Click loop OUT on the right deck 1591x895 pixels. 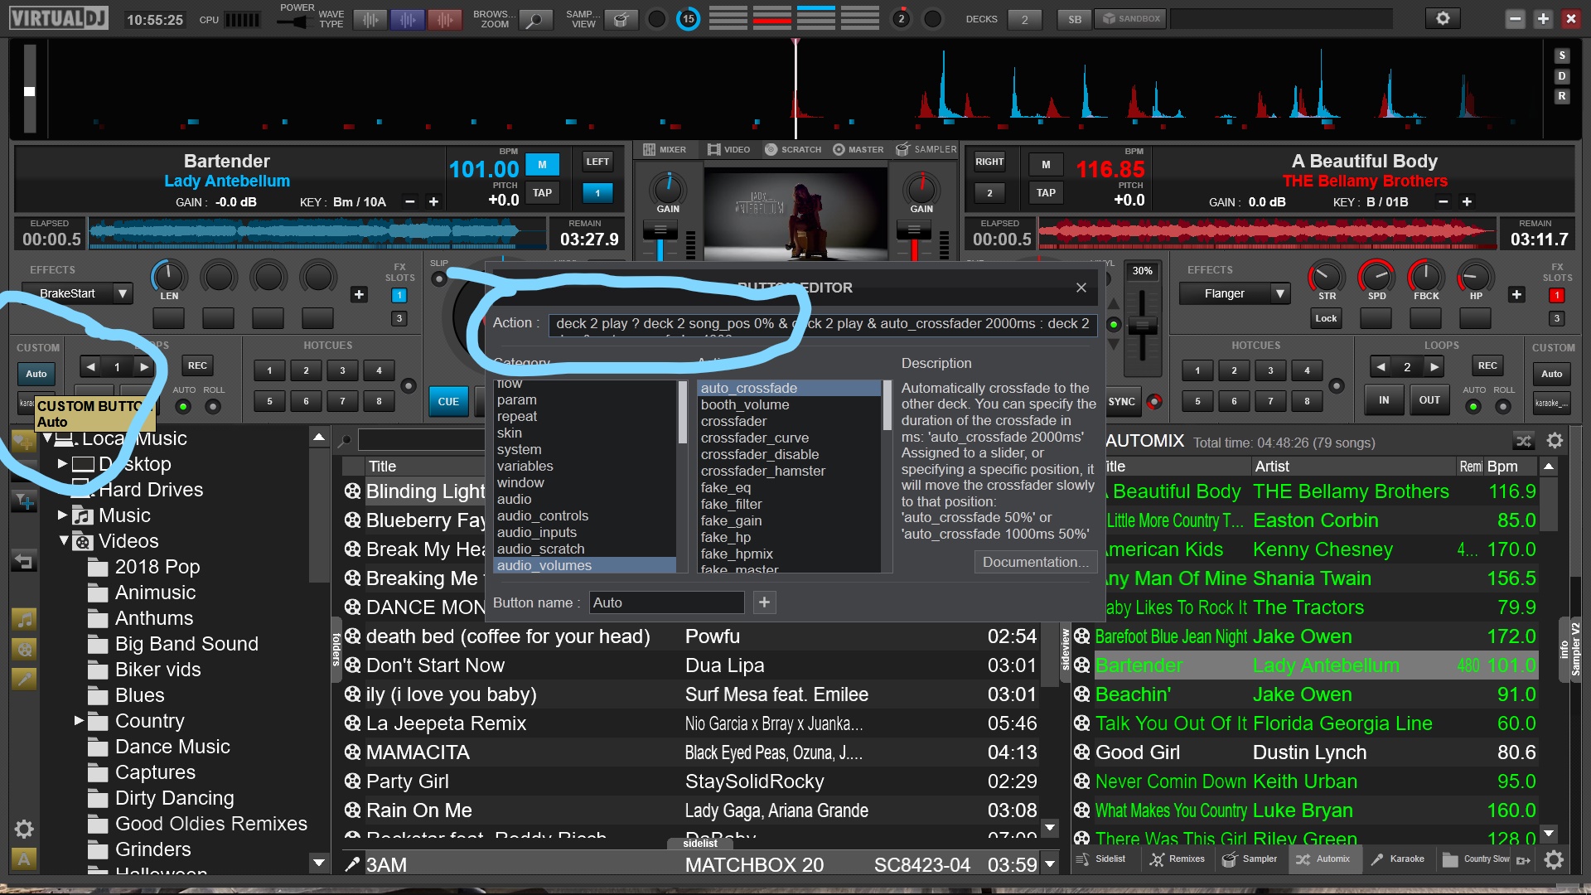click(1429, 399)
